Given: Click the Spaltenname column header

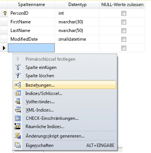Looking at the screenshot, I should coord(31,5).
